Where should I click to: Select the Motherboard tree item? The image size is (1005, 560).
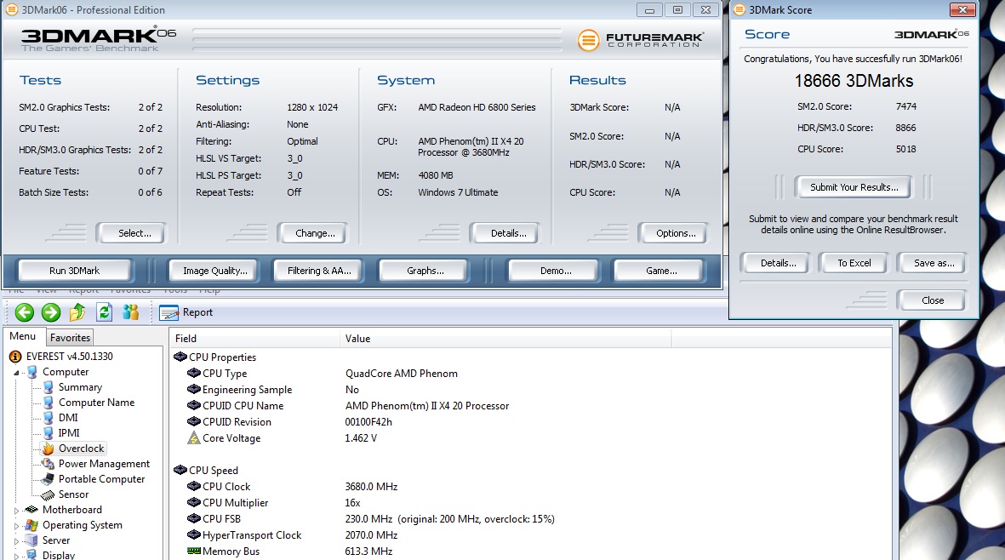(64, 510)
